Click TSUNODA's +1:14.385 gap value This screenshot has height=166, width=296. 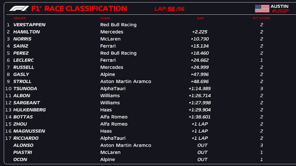pyautogui.click(x=201, y=89)
